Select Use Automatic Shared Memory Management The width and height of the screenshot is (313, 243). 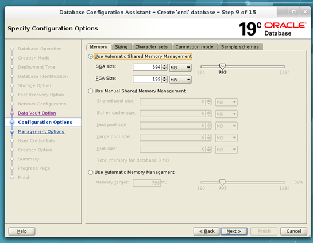[x=91, y=57]
